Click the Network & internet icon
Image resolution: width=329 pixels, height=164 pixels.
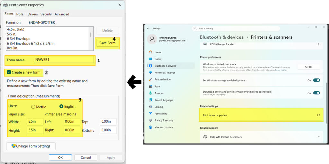[150, 73]
